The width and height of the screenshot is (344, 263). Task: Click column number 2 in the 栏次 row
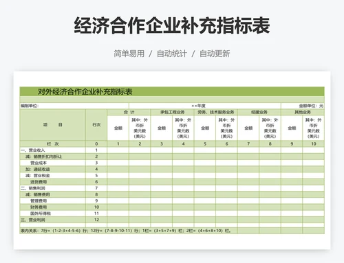tap(140, 144)
